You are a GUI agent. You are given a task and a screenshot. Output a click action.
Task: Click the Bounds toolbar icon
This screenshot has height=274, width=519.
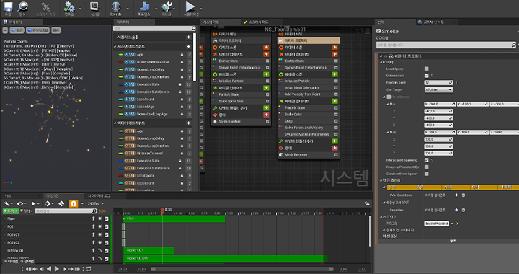tap(116, 7)
